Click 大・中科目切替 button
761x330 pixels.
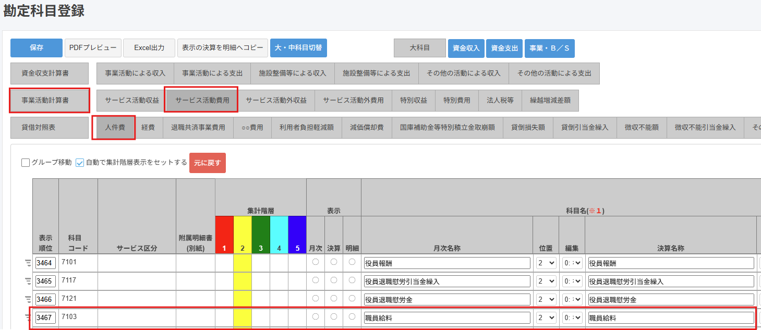(x=298, y=48)
